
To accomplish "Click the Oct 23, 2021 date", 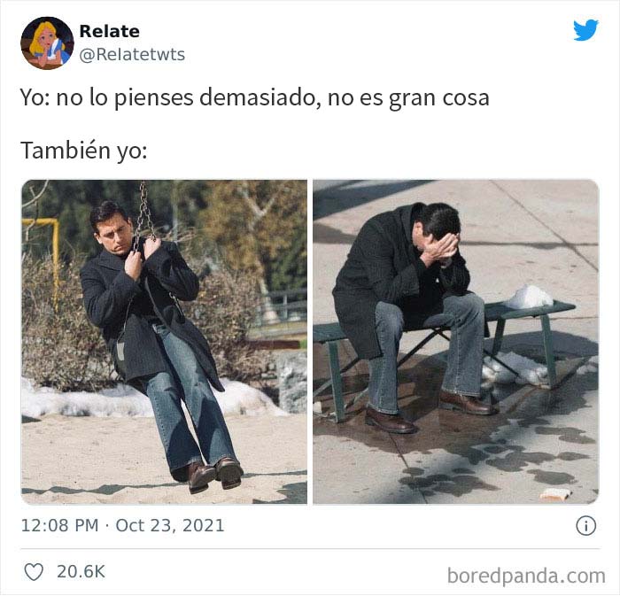I will tap(170, 526).
